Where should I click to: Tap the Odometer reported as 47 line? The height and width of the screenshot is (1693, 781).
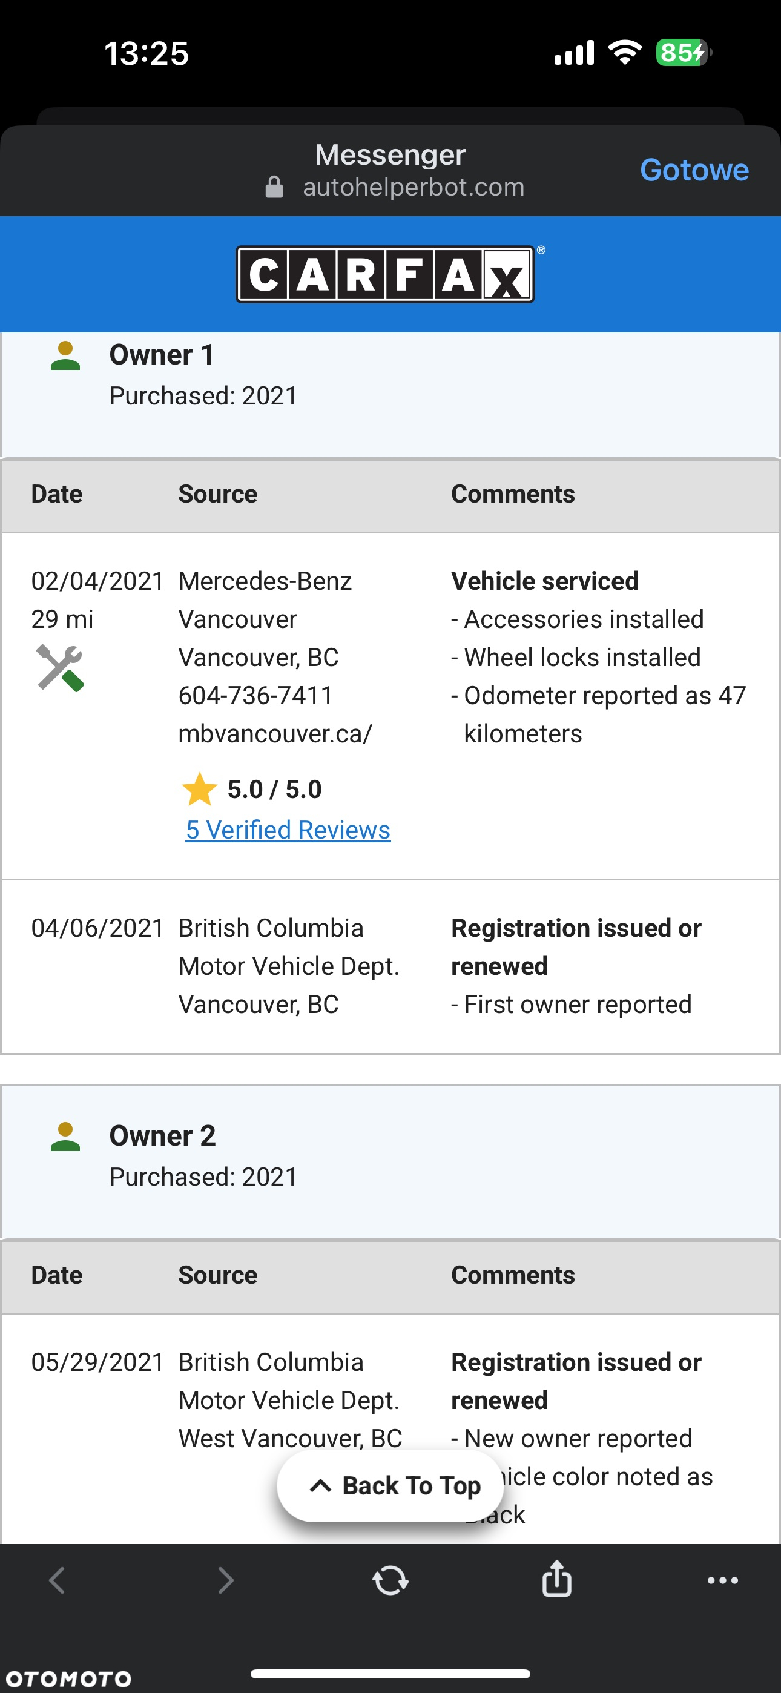599,695
